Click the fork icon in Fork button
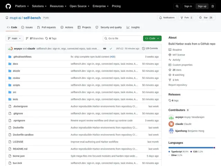The height and width of the screenshot is (166, 221). click(x=182, y=18)
